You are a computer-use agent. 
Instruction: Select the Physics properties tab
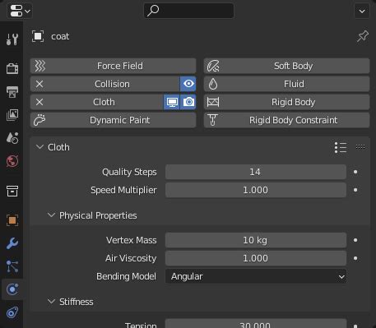pos(12,289)
